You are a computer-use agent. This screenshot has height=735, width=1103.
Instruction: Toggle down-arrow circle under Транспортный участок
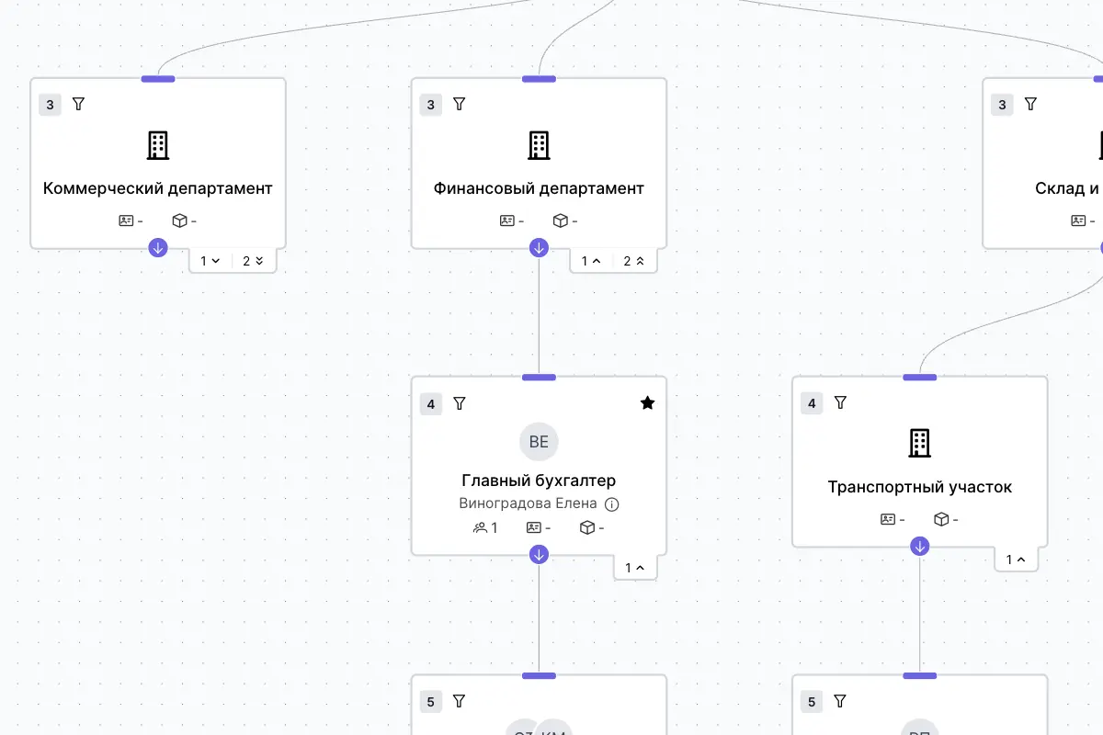pos(920,547)
